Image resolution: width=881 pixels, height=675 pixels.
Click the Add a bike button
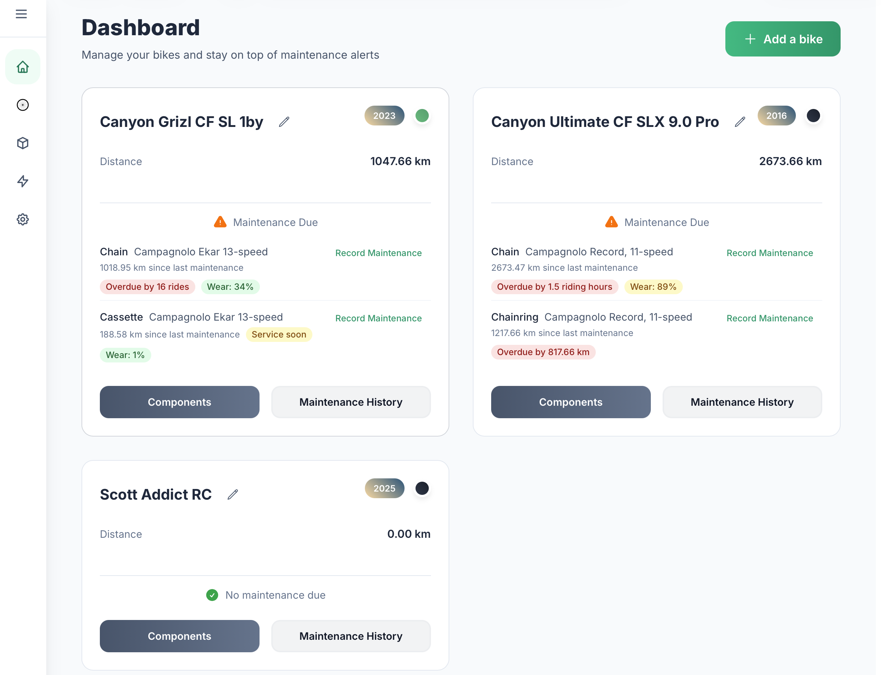(x=782, y=39)
